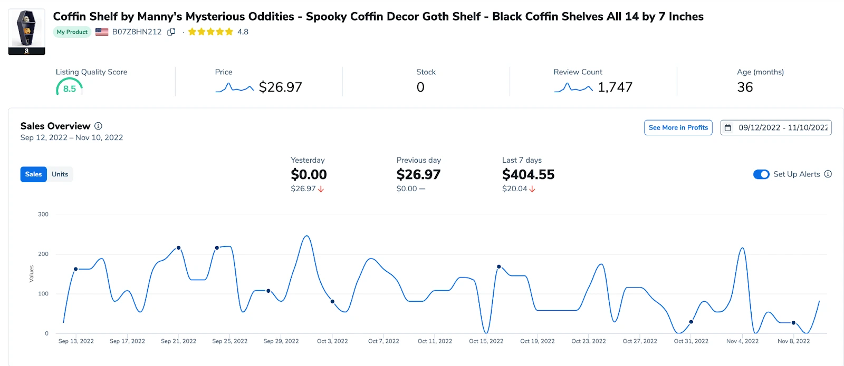The width and height of the screenshot is (844, 366).
Task: Click the See More in Profits button
Action: tap(678, 128)
